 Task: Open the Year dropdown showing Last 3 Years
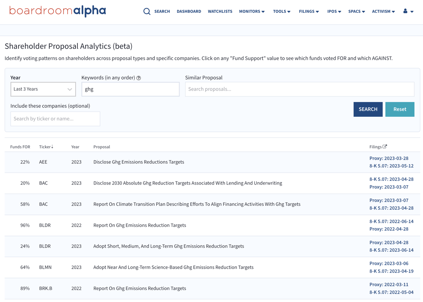43,89
